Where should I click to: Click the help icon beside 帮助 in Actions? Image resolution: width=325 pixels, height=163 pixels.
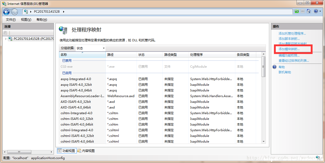pos(275,67)
